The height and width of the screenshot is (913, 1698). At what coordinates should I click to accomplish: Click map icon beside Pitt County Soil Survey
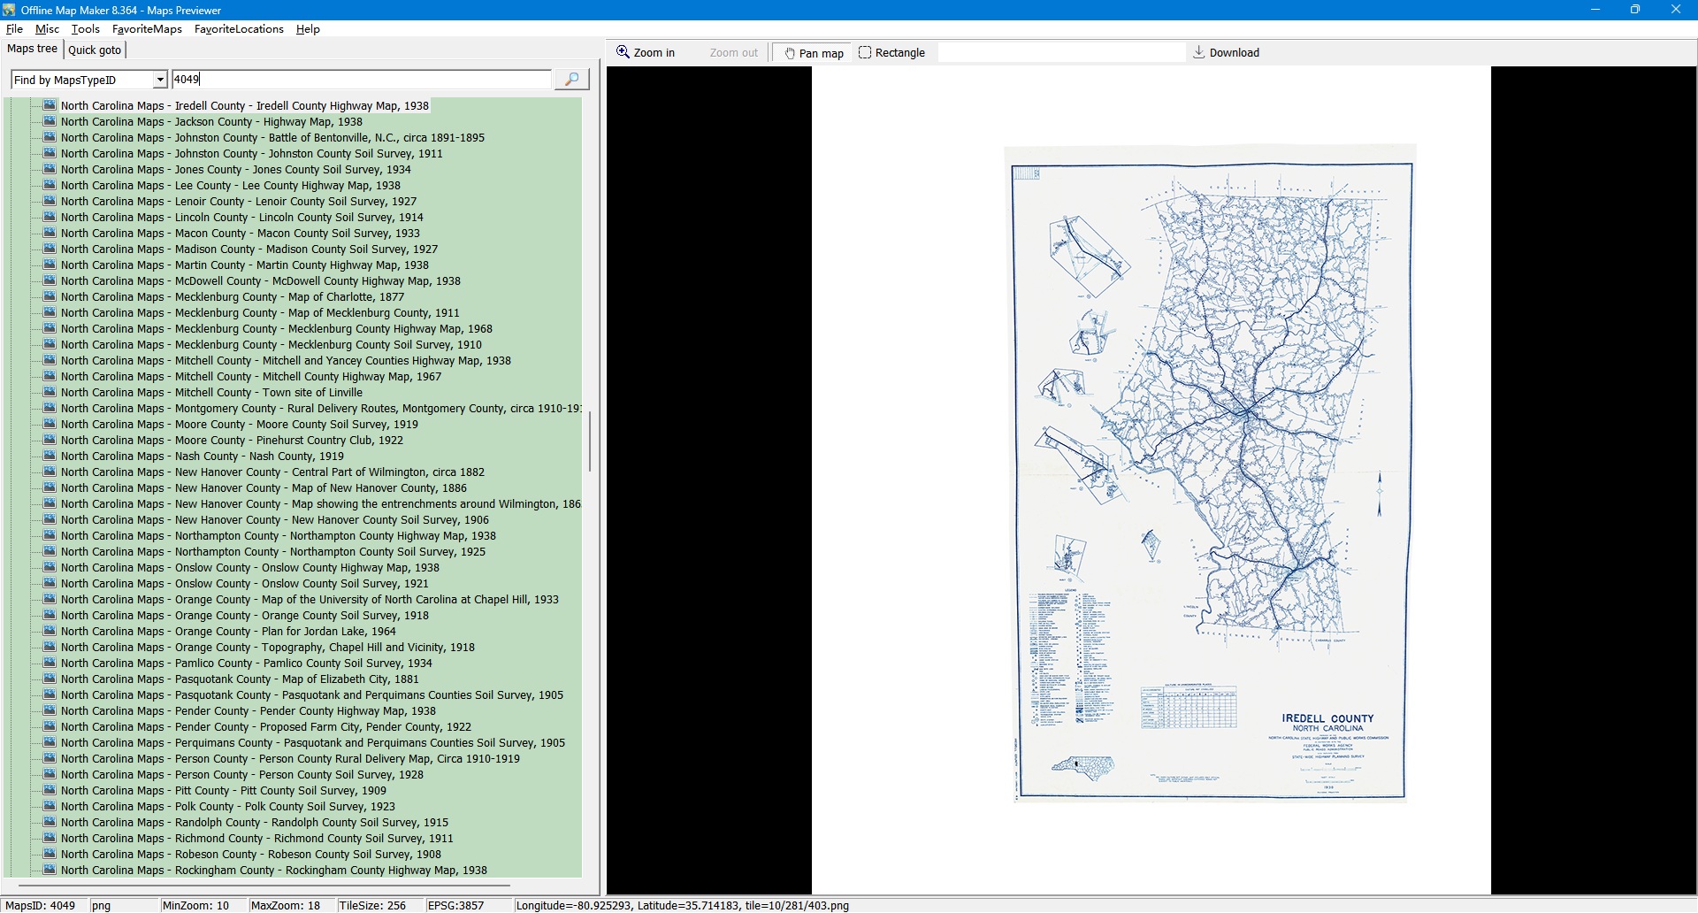coord(50,790)
